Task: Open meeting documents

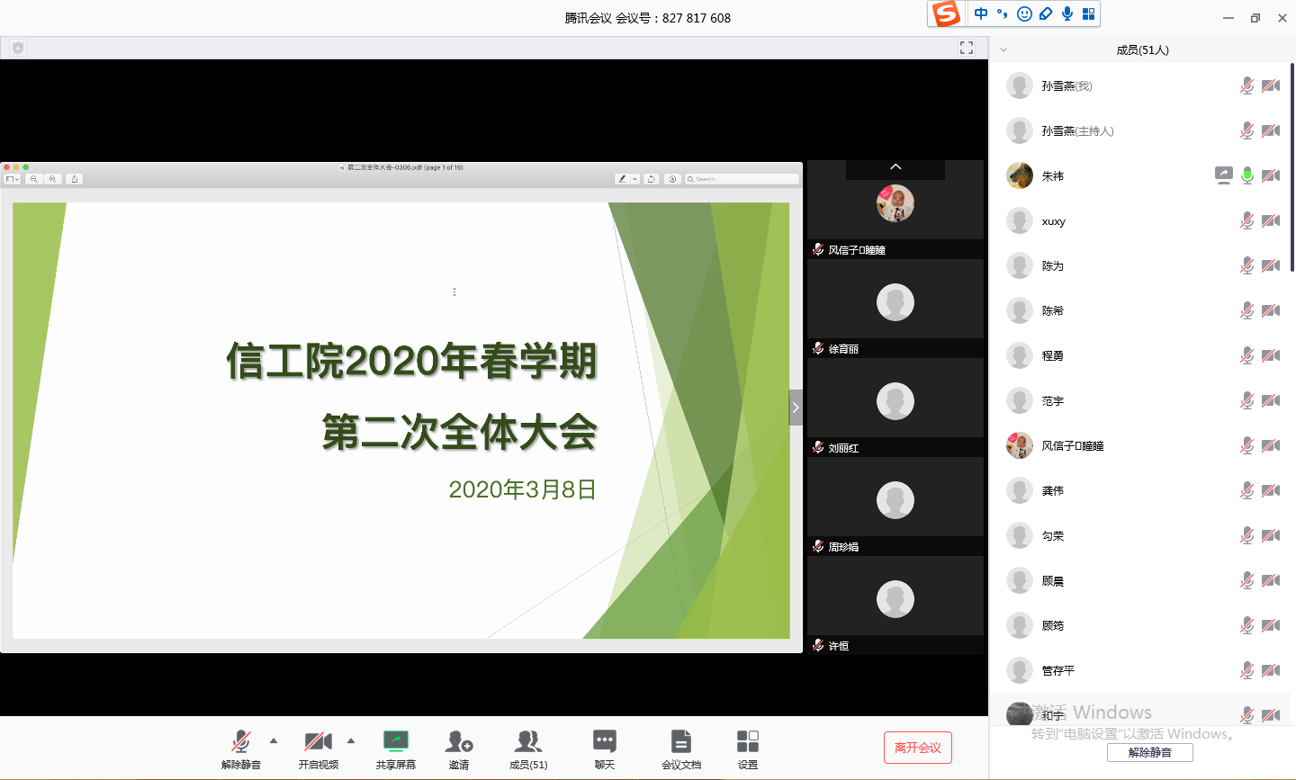Action: click(680, 742)
